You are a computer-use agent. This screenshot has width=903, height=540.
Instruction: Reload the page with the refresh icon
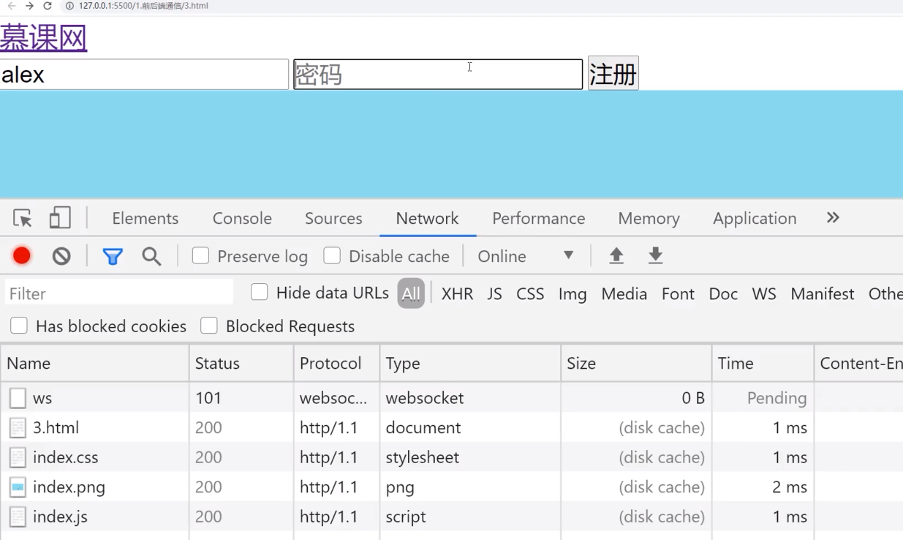[x=48, y=6]
